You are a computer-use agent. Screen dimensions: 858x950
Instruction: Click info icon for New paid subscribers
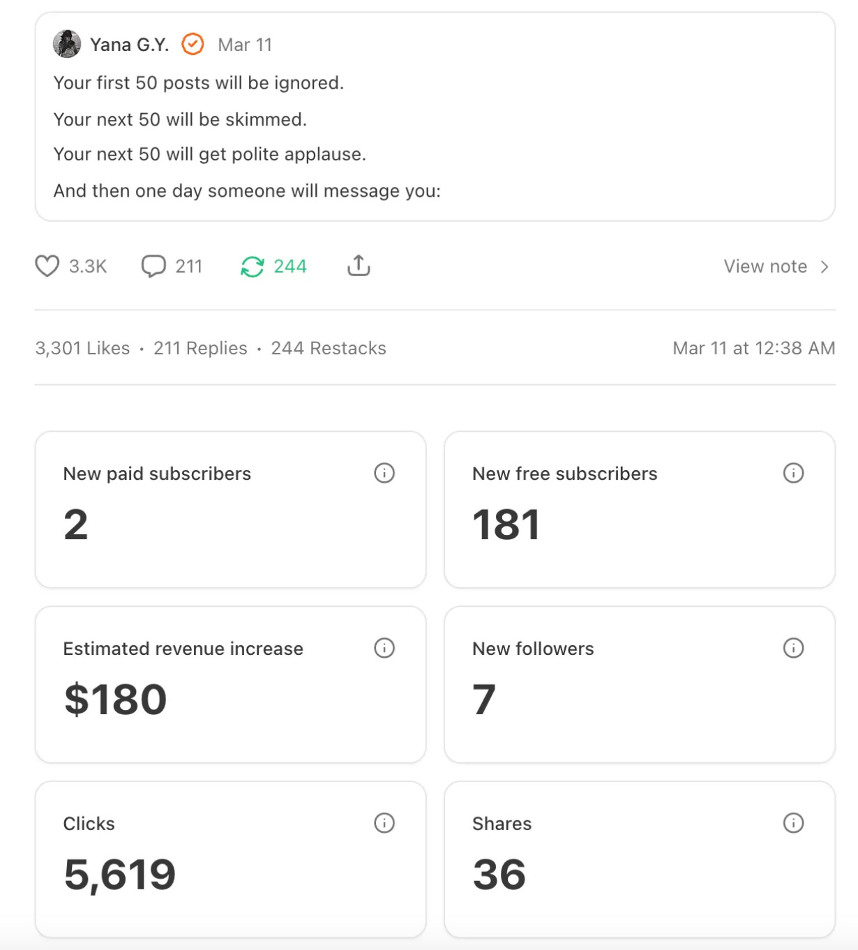pyautogui.click(x=384, y=473)
